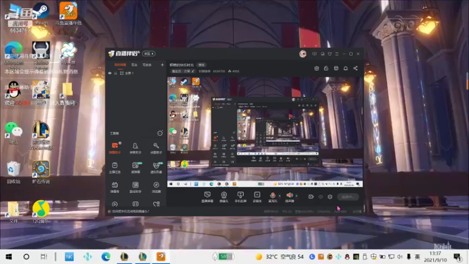The height and width of the screenshot is (264, 469).
Task: Open the 弹幕助手 tool in toolbox
Action: [x=114, y=148]
